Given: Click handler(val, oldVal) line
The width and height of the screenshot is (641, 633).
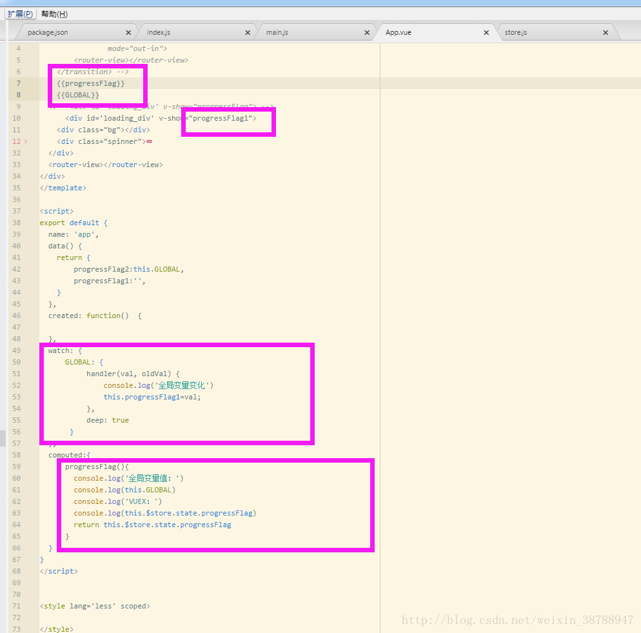Looking at the screenshot, I should tap(133, 374).
